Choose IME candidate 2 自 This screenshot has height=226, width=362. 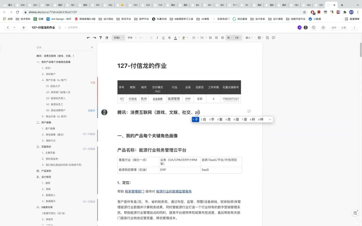pyautogui.click(x=203, y=120)
